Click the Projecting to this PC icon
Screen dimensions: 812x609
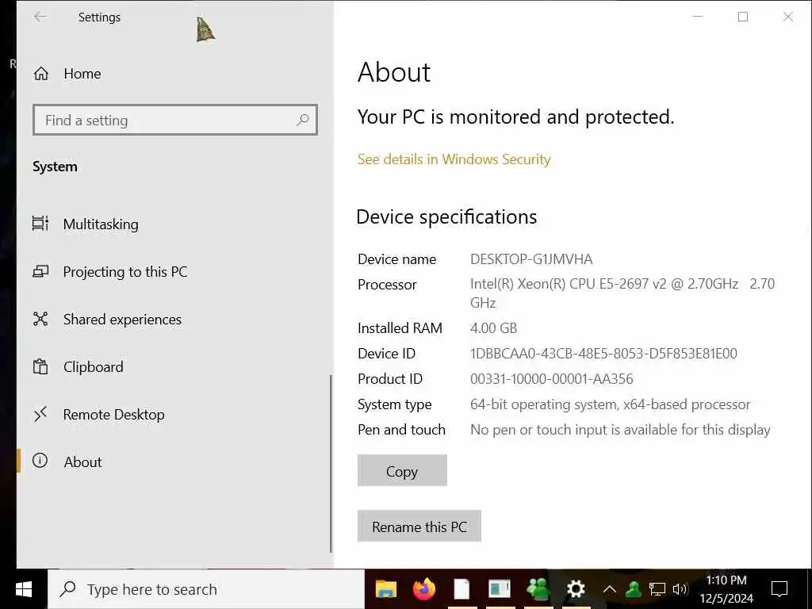(40, 271)
